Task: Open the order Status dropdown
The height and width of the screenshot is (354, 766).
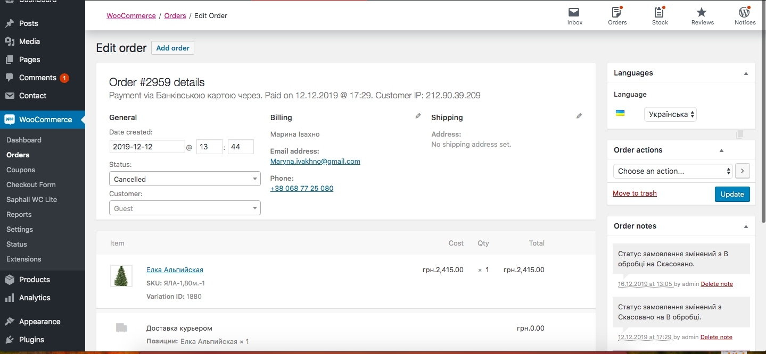Action: 185,179
